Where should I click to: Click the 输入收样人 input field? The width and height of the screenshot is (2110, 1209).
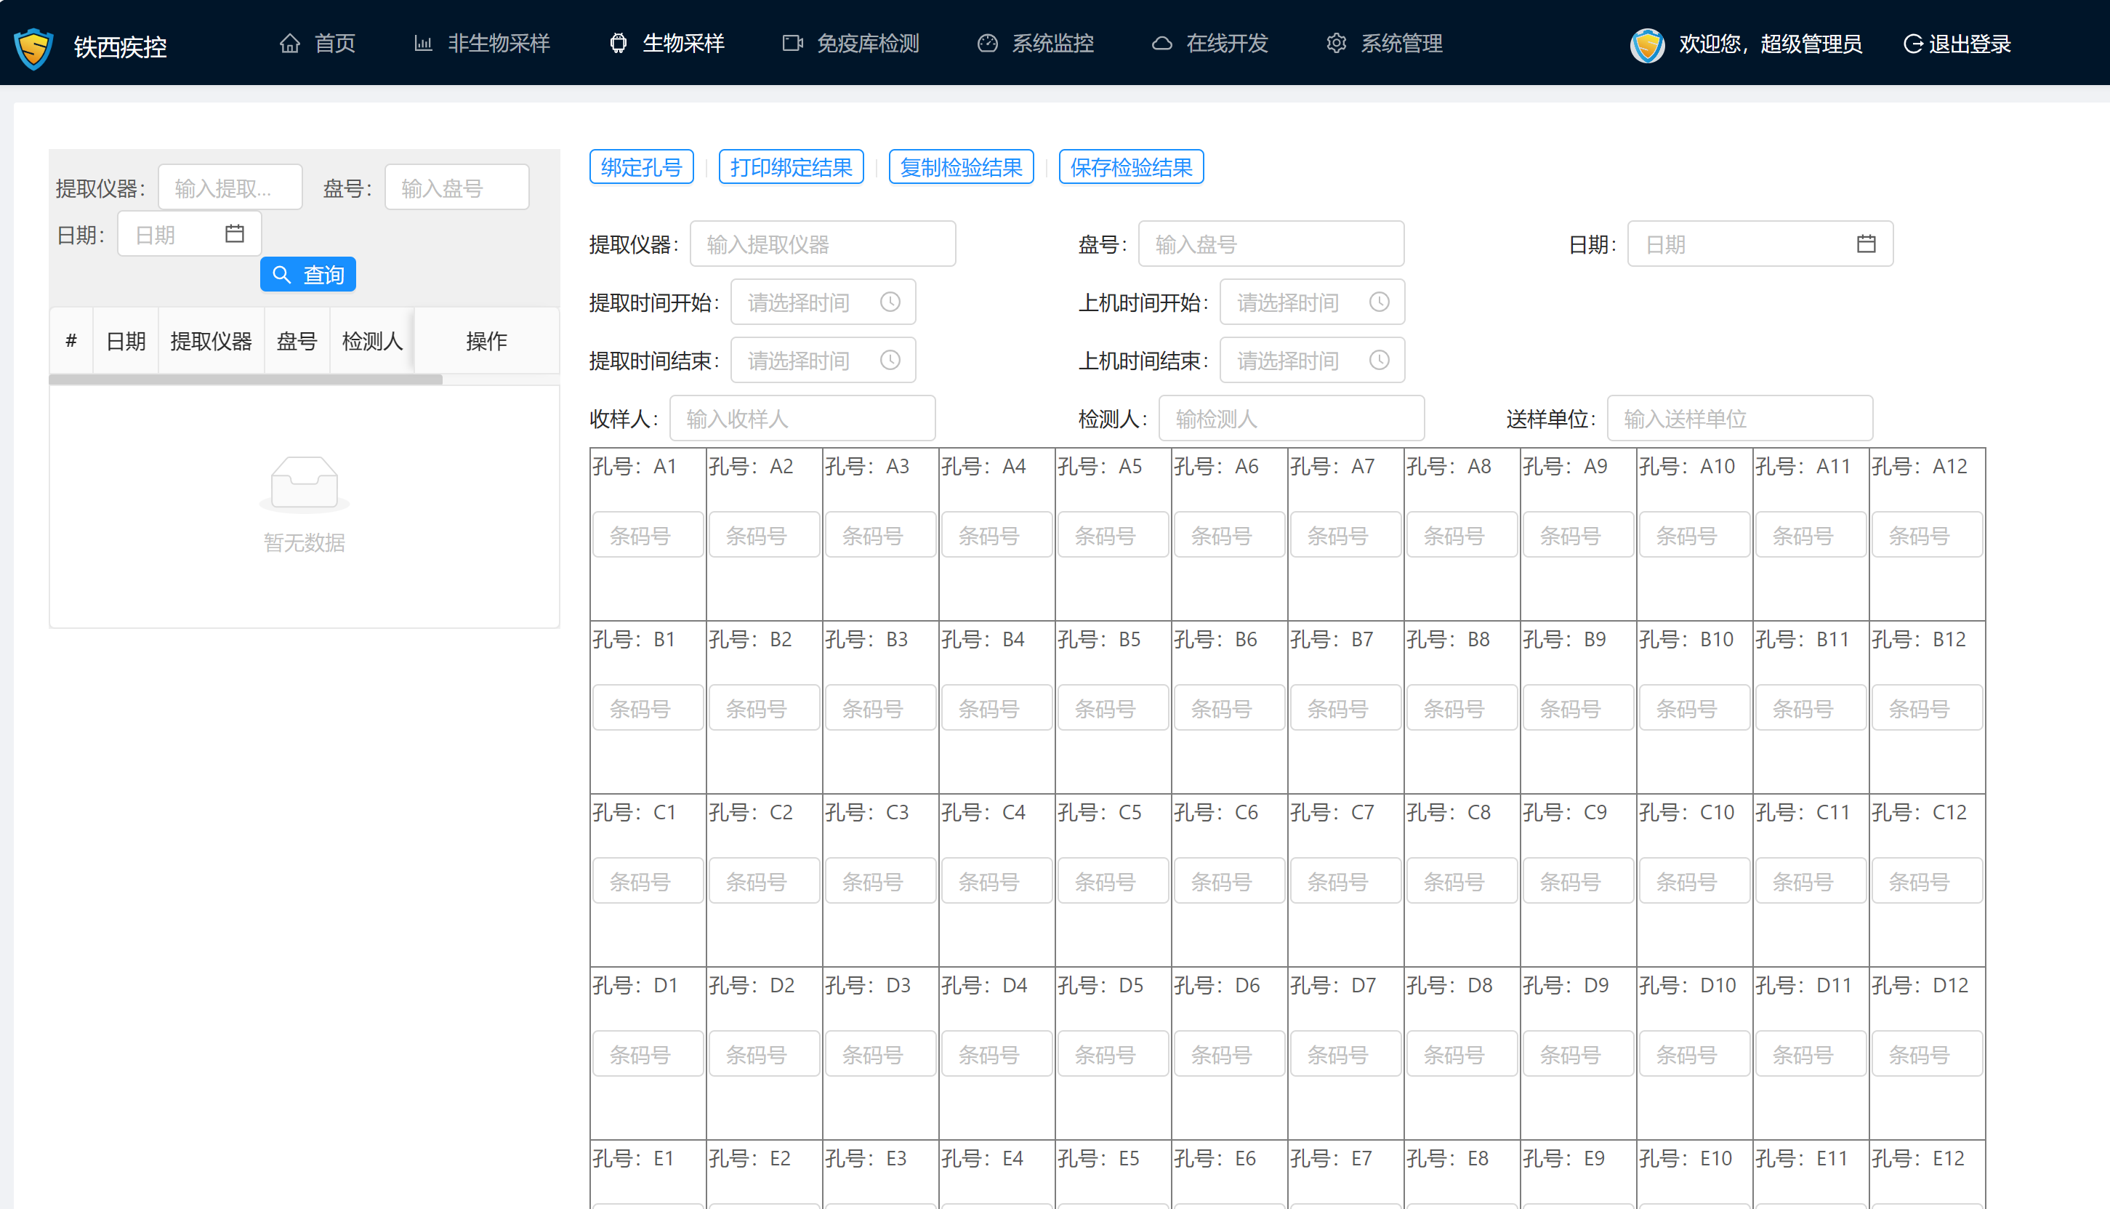tap(802, 418)
